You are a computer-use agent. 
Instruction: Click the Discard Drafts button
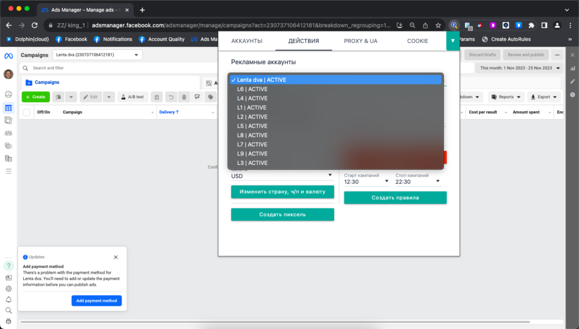coord(482,55)
